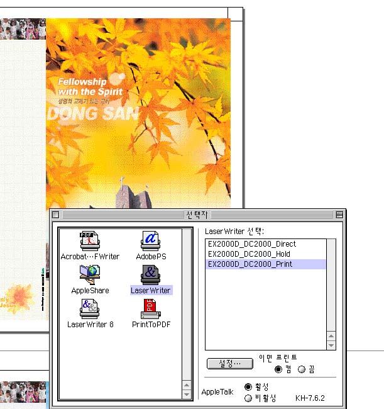Click the Chooser window close box

point(55,215)
